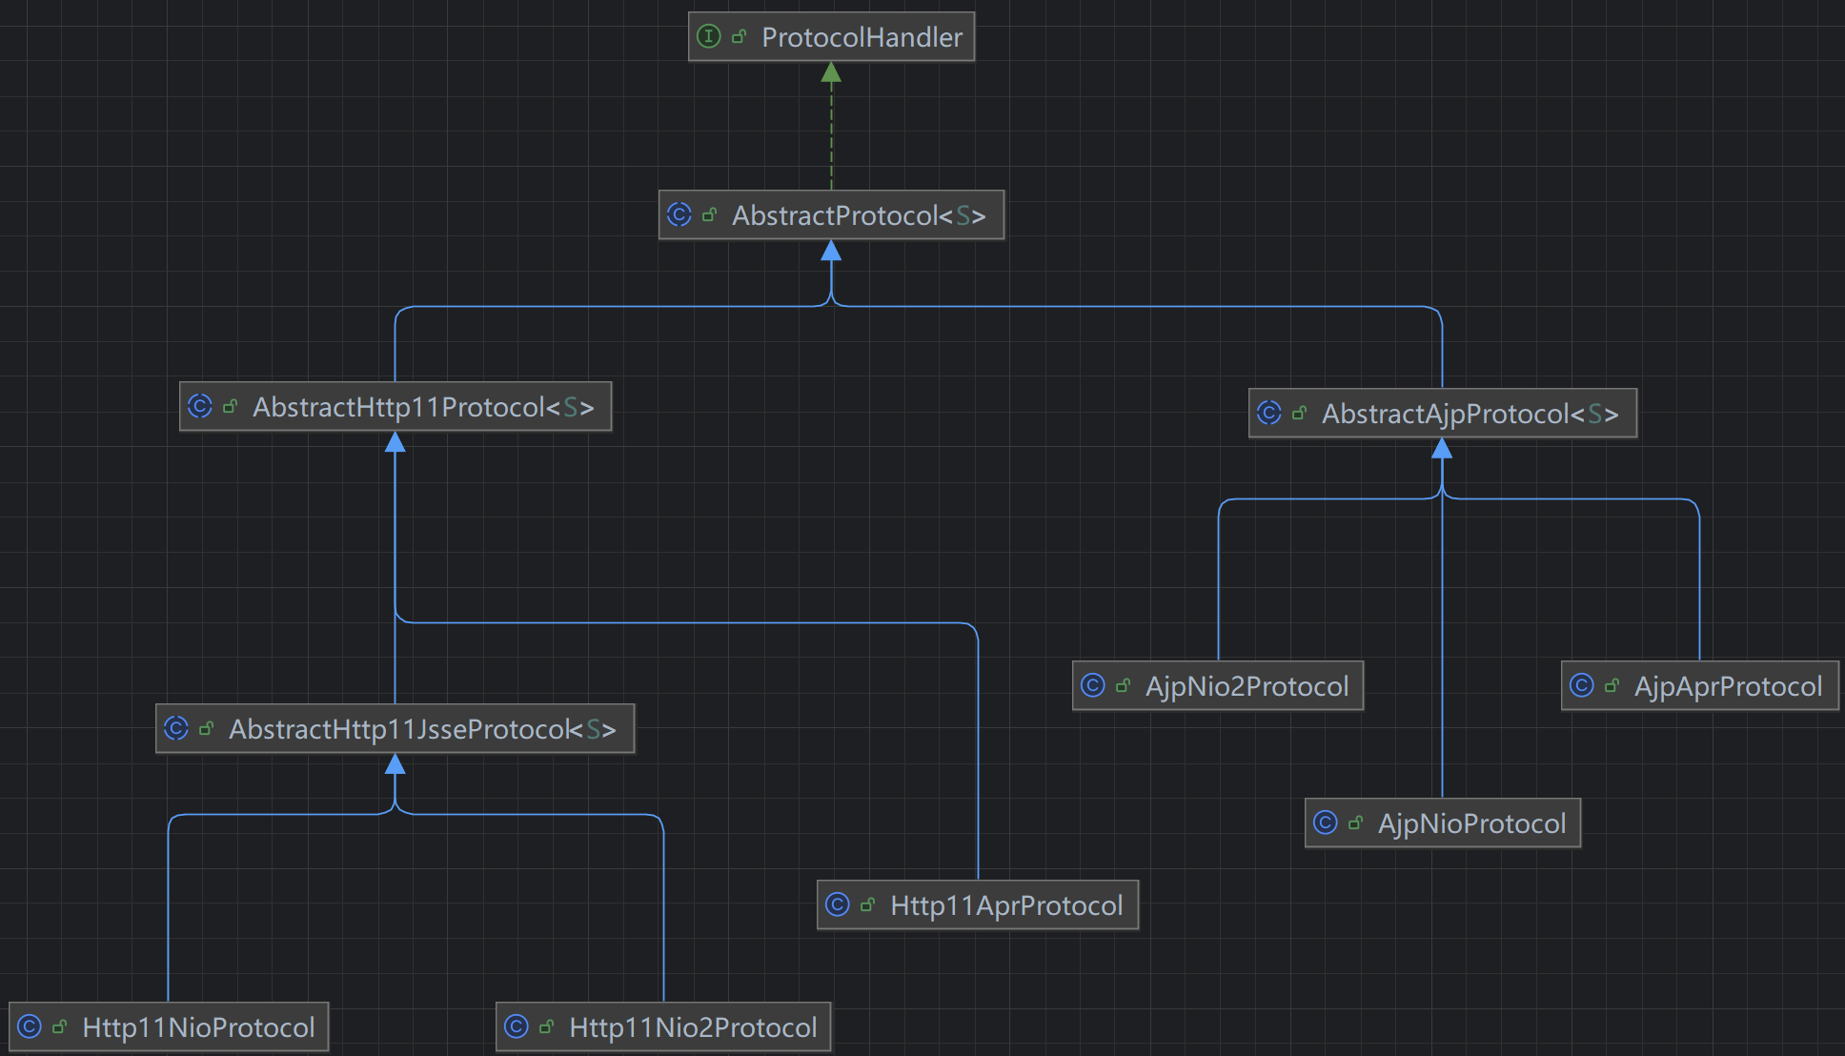Click inheritance arrowhead under AbstractHttp11Protocol<S>
Screen dimensions: 1845x1056
click(395, 442)
